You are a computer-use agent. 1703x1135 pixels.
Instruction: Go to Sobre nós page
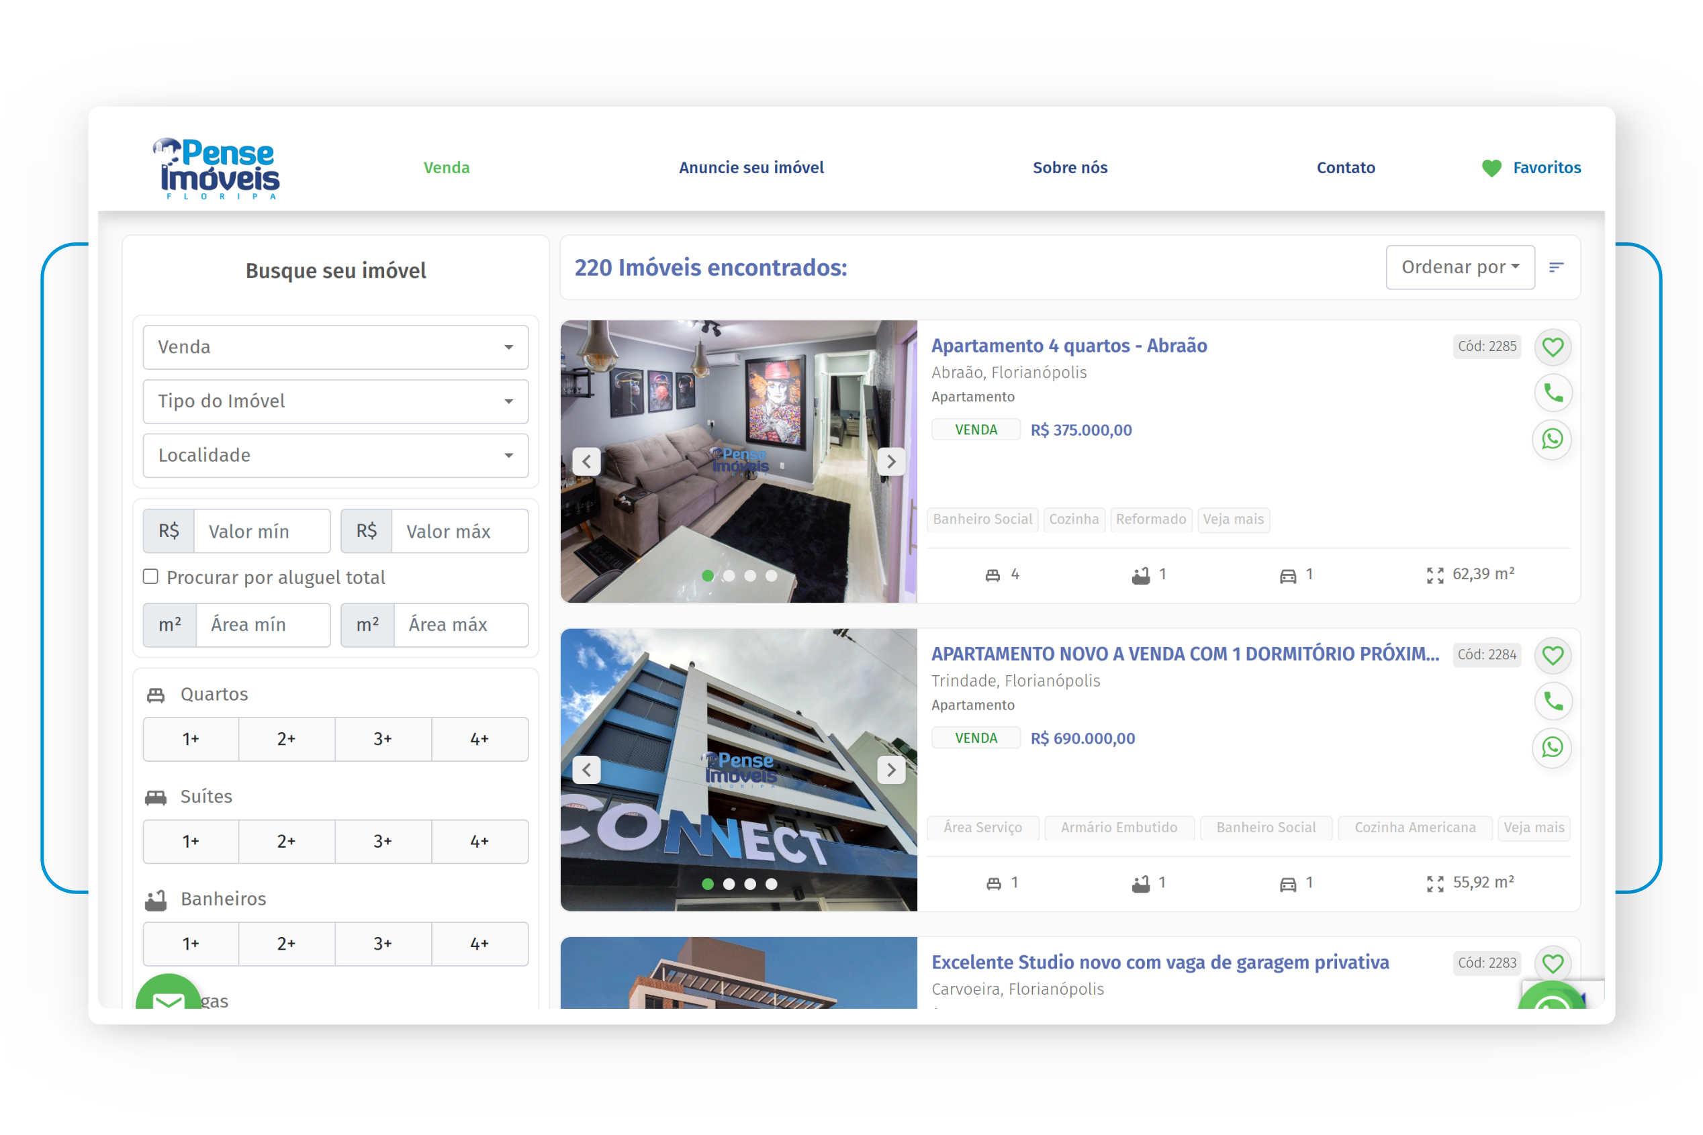[x=1070, y=167]
